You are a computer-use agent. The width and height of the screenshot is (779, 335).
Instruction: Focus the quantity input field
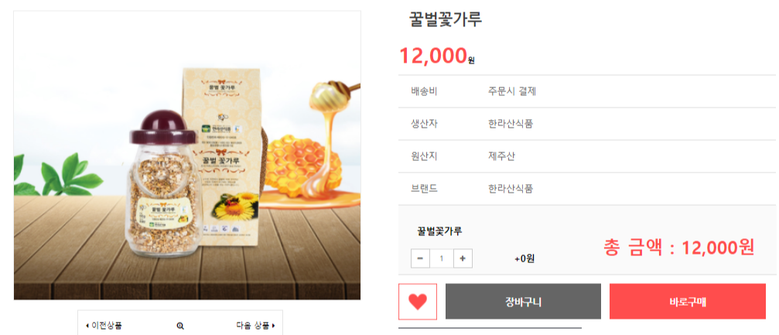(x=442, y=258)
